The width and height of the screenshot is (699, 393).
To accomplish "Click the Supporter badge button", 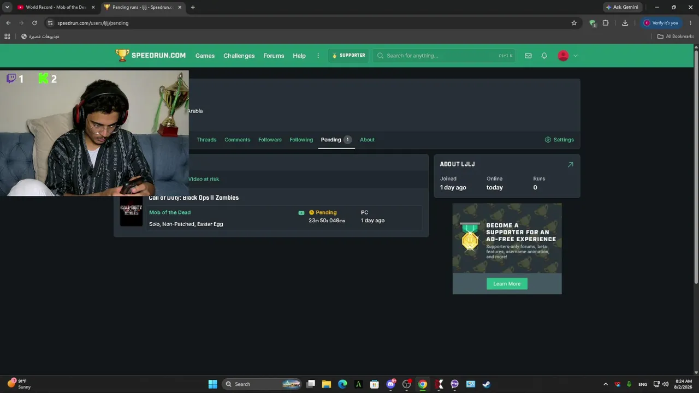I will point(348,56).
